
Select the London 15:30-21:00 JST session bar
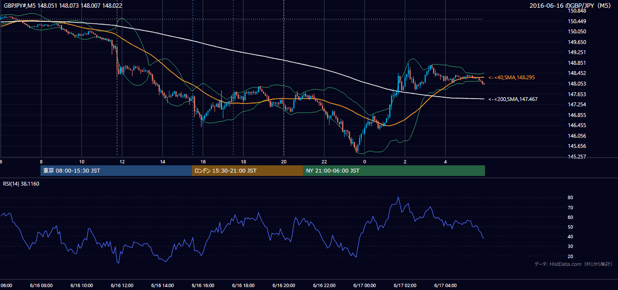[x=248, y=171]
